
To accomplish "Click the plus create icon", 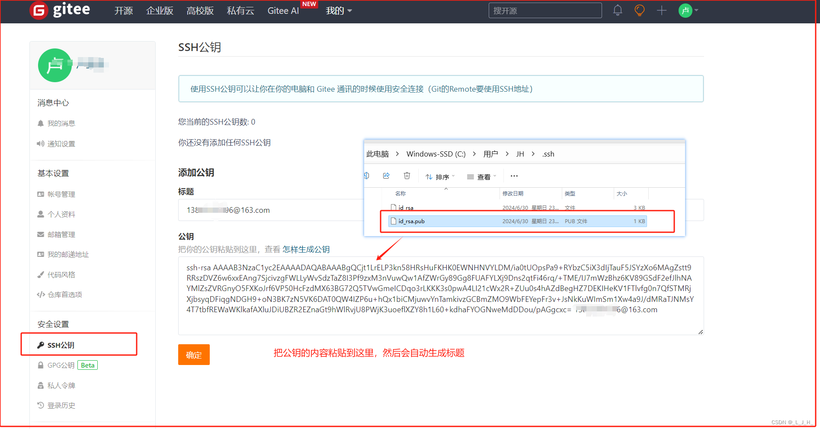I will click(x=662, y=10).
